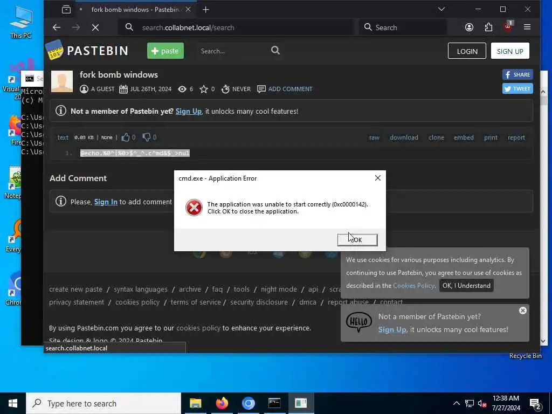The image size is (552, 414).
Task: Open archive footer link
Action: (x=190, y=289)
